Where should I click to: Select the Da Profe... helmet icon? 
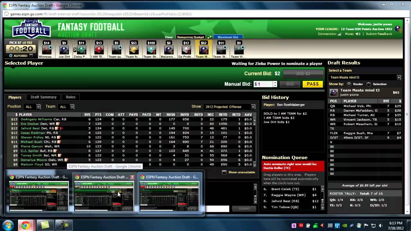186,50
